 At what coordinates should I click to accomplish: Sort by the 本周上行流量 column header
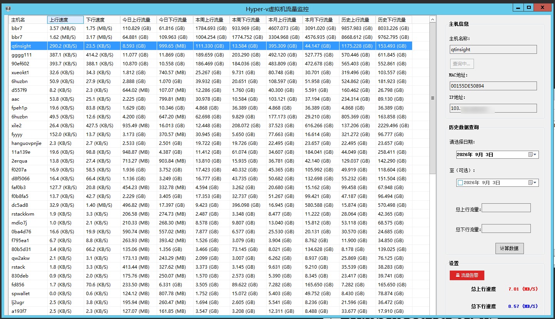pyautogui.click(x=211, y=20)
